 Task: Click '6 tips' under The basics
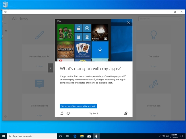tap(154, 66)
